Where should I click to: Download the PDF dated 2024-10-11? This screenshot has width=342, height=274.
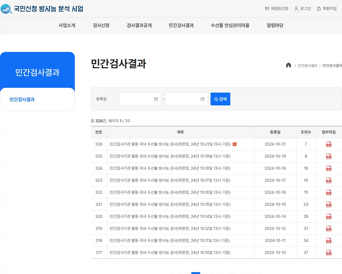click(x=329, y=241)
